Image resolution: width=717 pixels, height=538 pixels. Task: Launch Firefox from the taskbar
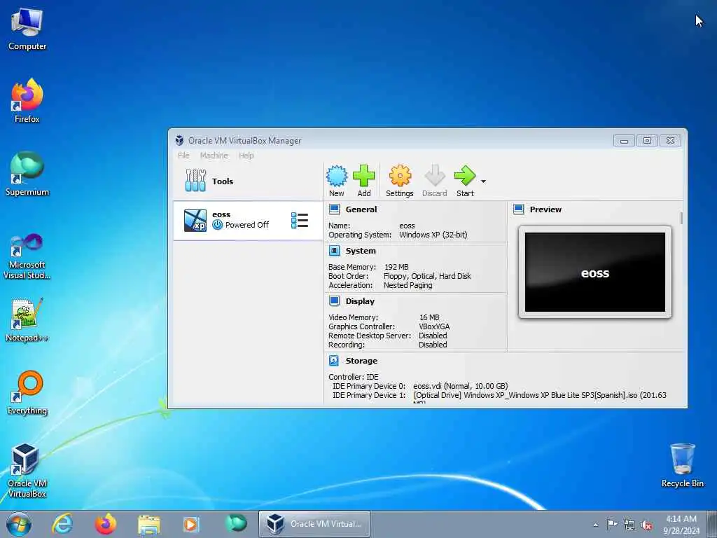tap(106, 524)
